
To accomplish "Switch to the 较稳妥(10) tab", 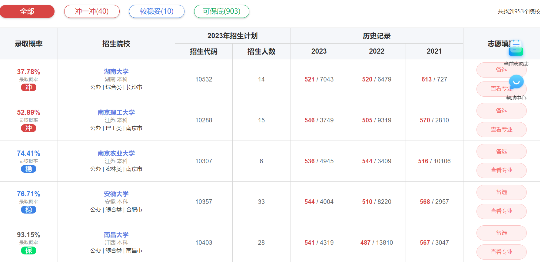I will [x=157, y=12].
